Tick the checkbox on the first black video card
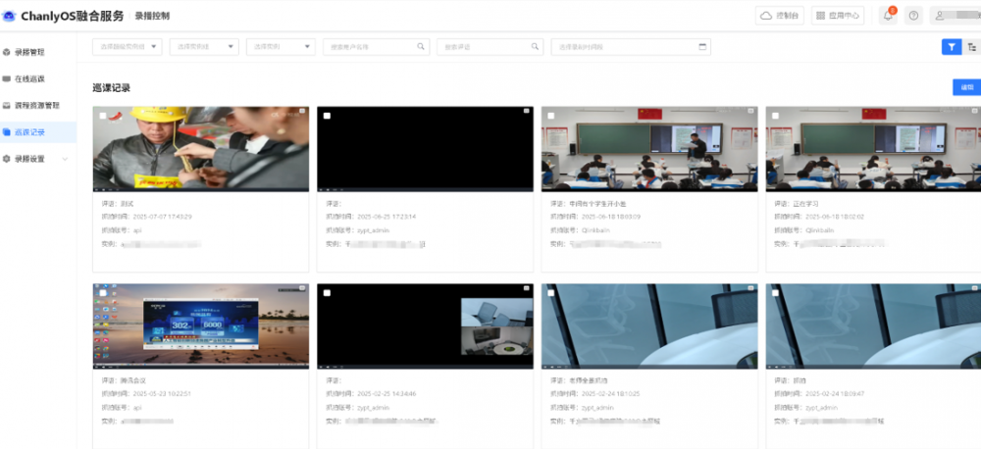The height and width of the screenshot is (449, 981). (327, 116)
